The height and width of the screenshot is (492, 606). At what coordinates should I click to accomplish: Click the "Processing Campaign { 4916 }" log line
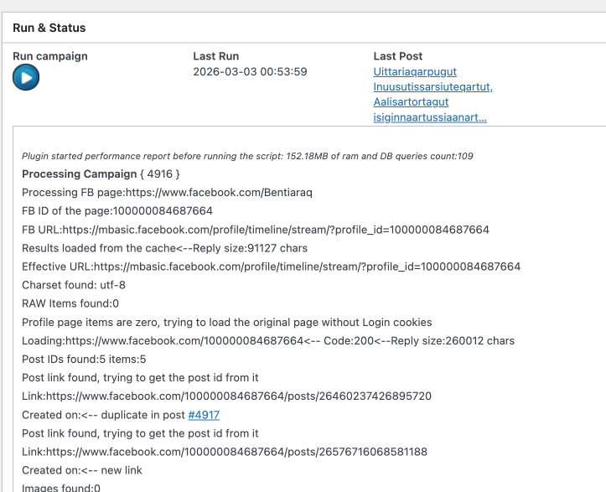point(101,174)
